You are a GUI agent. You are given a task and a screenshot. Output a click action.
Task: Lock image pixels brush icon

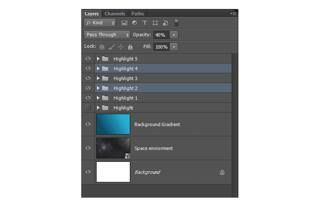111,47
